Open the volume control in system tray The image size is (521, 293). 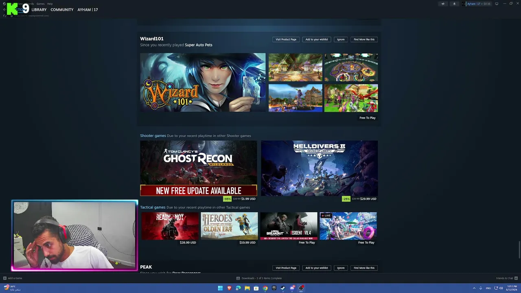pos(501,288)
